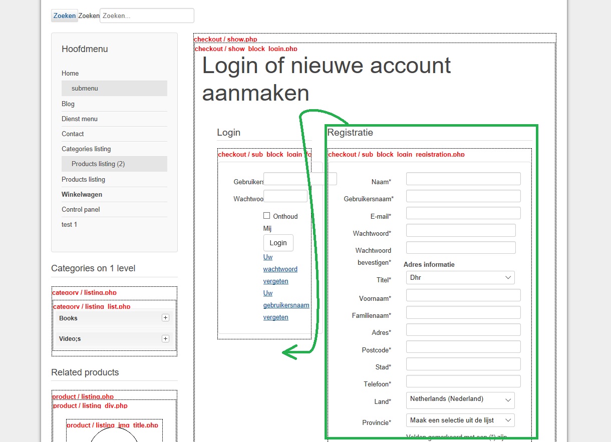611x442 pixels.
Task: Click the Registratie heading
Action: pyautogui.click(x=350, y=133)
